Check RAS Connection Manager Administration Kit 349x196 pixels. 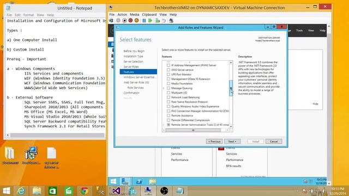[169, 111]
